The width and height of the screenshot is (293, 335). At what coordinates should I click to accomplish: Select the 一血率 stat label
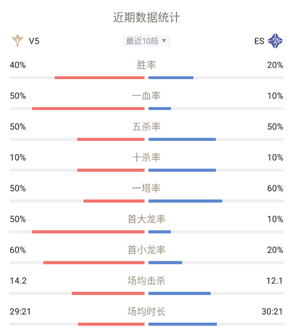pyautogui.click(x=146, y=96)
